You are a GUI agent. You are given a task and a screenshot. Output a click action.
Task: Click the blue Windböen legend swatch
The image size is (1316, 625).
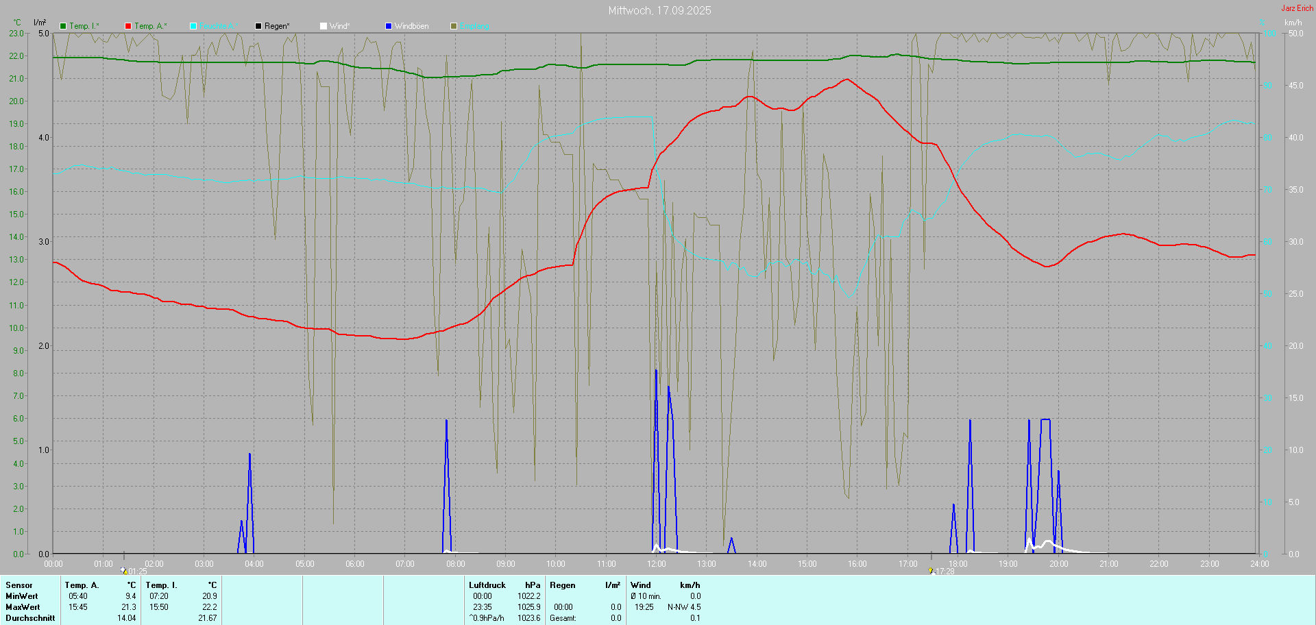click(389, 26)
